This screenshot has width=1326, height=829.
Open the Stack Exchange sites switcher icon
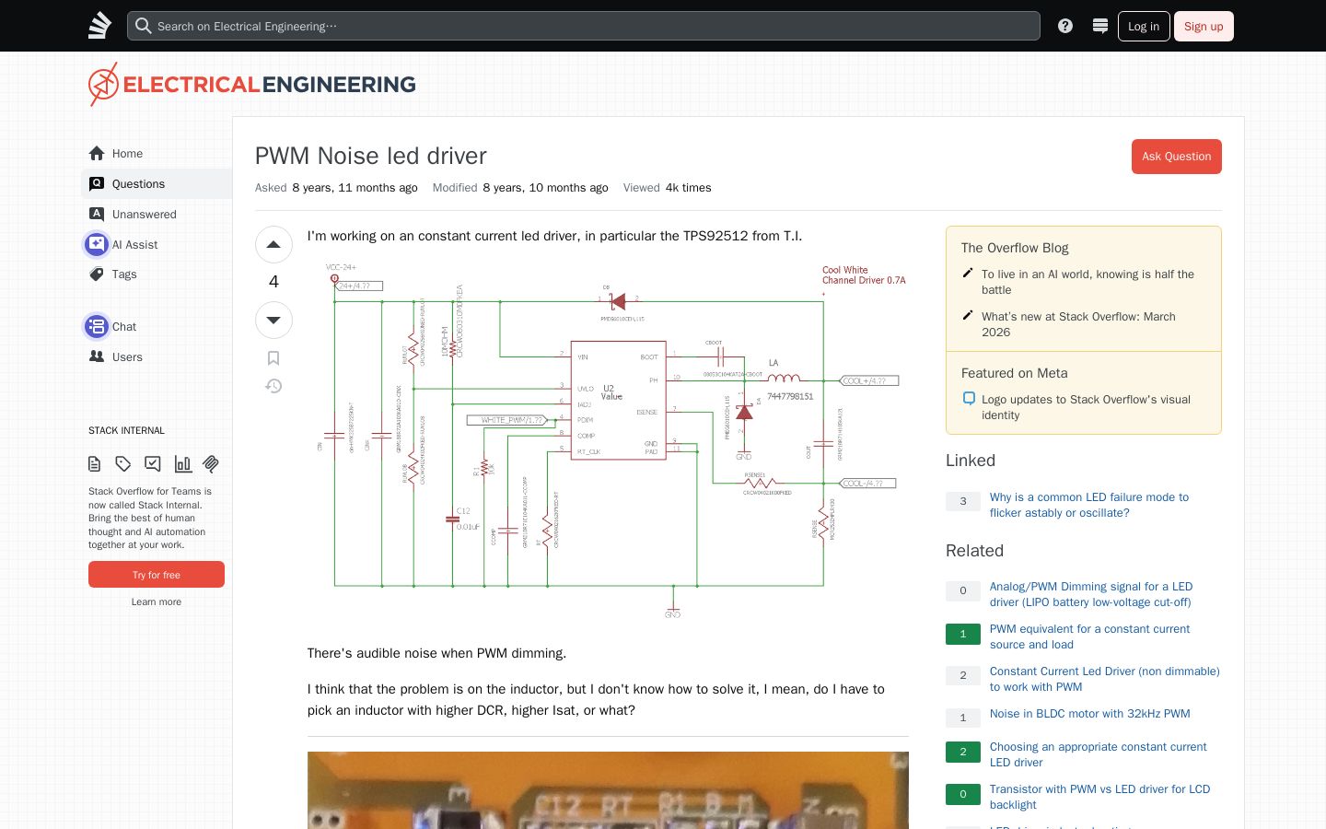pyautogui.click(x=1100, y=26)
